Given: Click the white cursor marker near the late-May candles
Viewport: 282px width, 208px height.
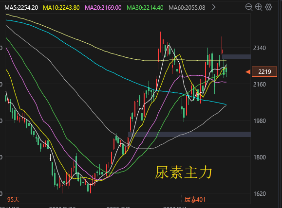Looking at the screenshot, I should coord(51,157).
